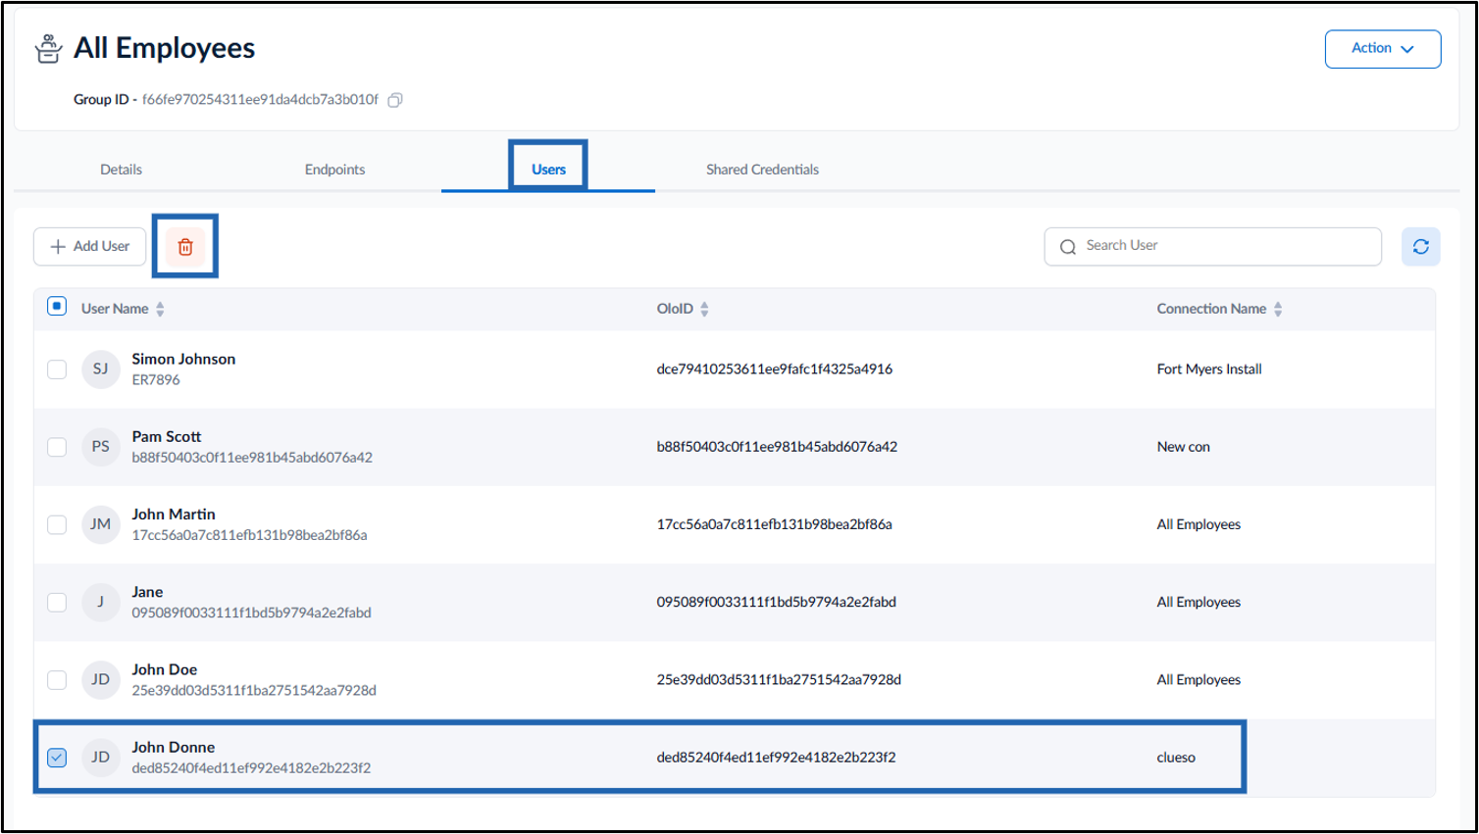The image size is (1479, 834).
Task: Check the box for Pam Scott
Action: pyautogui.click(x=57, y=447)
